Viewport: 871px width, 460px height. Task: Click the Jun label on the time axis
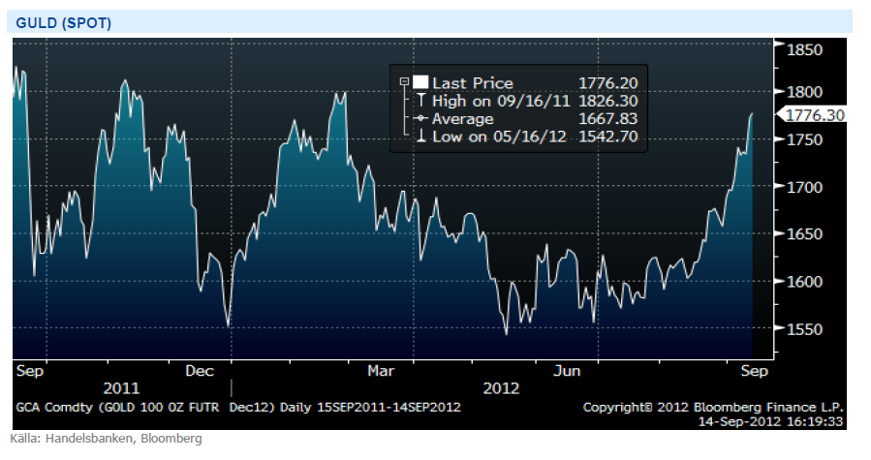pos(566,370)
